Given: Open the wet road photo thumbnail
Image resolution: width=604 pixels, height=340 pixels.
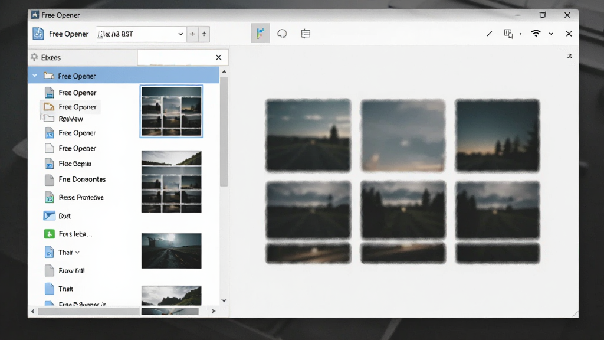Looking at the screenshot, I should tap(172, 250).
